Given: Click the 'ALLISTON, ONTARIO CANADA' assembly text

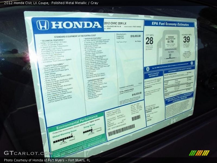Looking at the screenshot, I should [x=152, y=110].
